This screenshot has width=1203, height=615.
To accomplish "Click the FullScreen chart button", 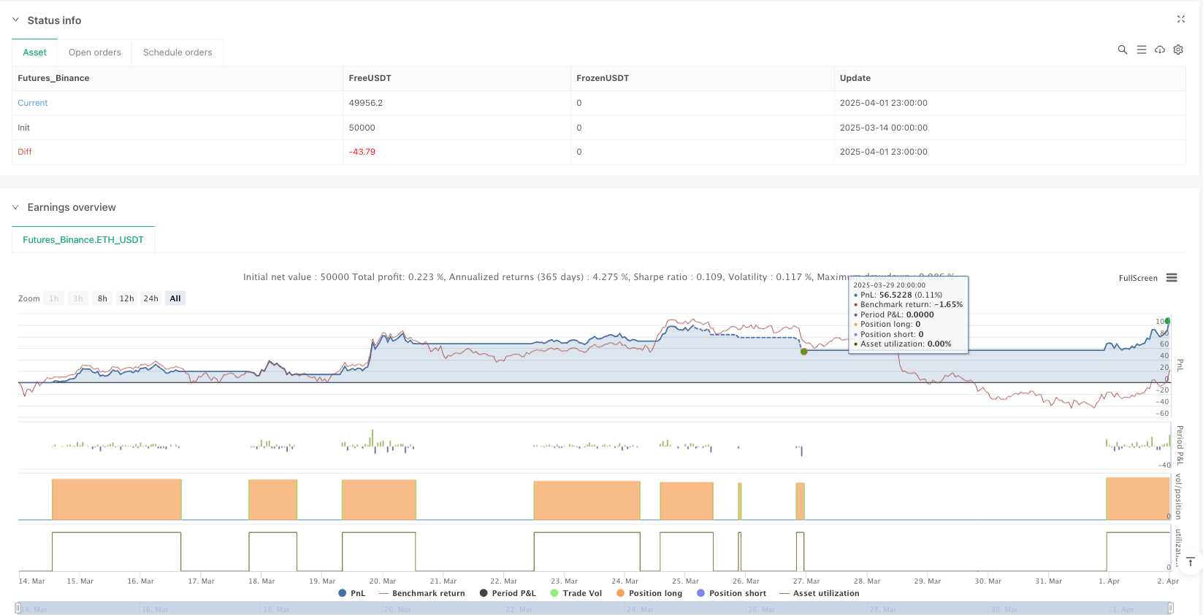I will point(1137,278).
